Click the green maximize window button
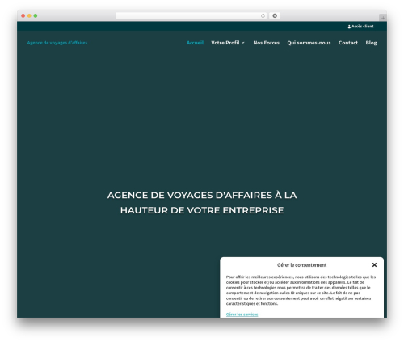Image resolution: width=404 pixels, height=342 pixels. click(x=36, y=16)
